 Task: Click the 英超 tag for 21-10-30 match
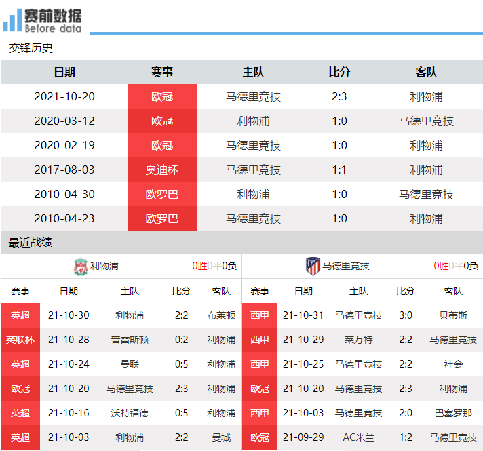click(x=20, y=315)
